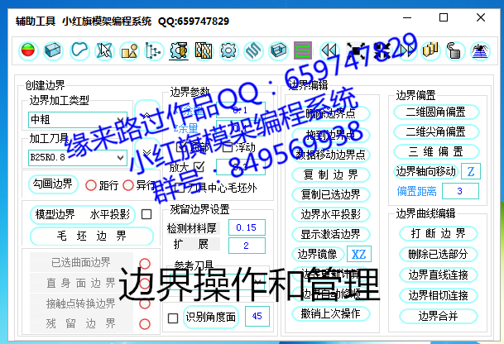Click the expand outward arrows icon
The image size is (504, 344).
click(x=356, y=50)
